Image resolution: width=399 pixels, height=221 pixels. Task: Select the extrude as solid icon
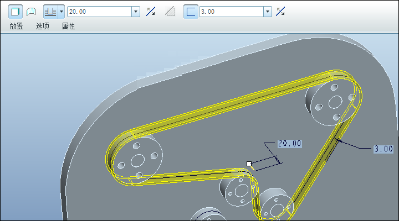click(x=16, y=12)
